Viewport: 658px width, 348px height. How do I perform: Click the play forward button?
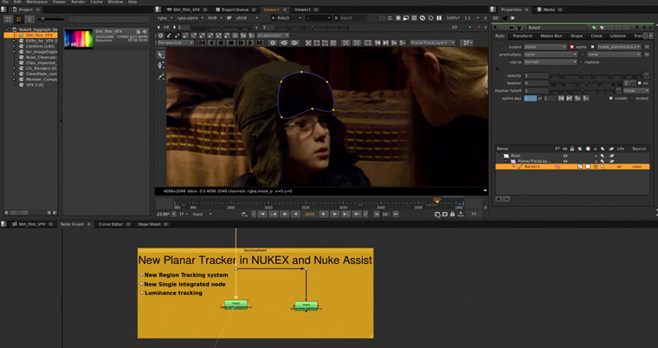323,214
